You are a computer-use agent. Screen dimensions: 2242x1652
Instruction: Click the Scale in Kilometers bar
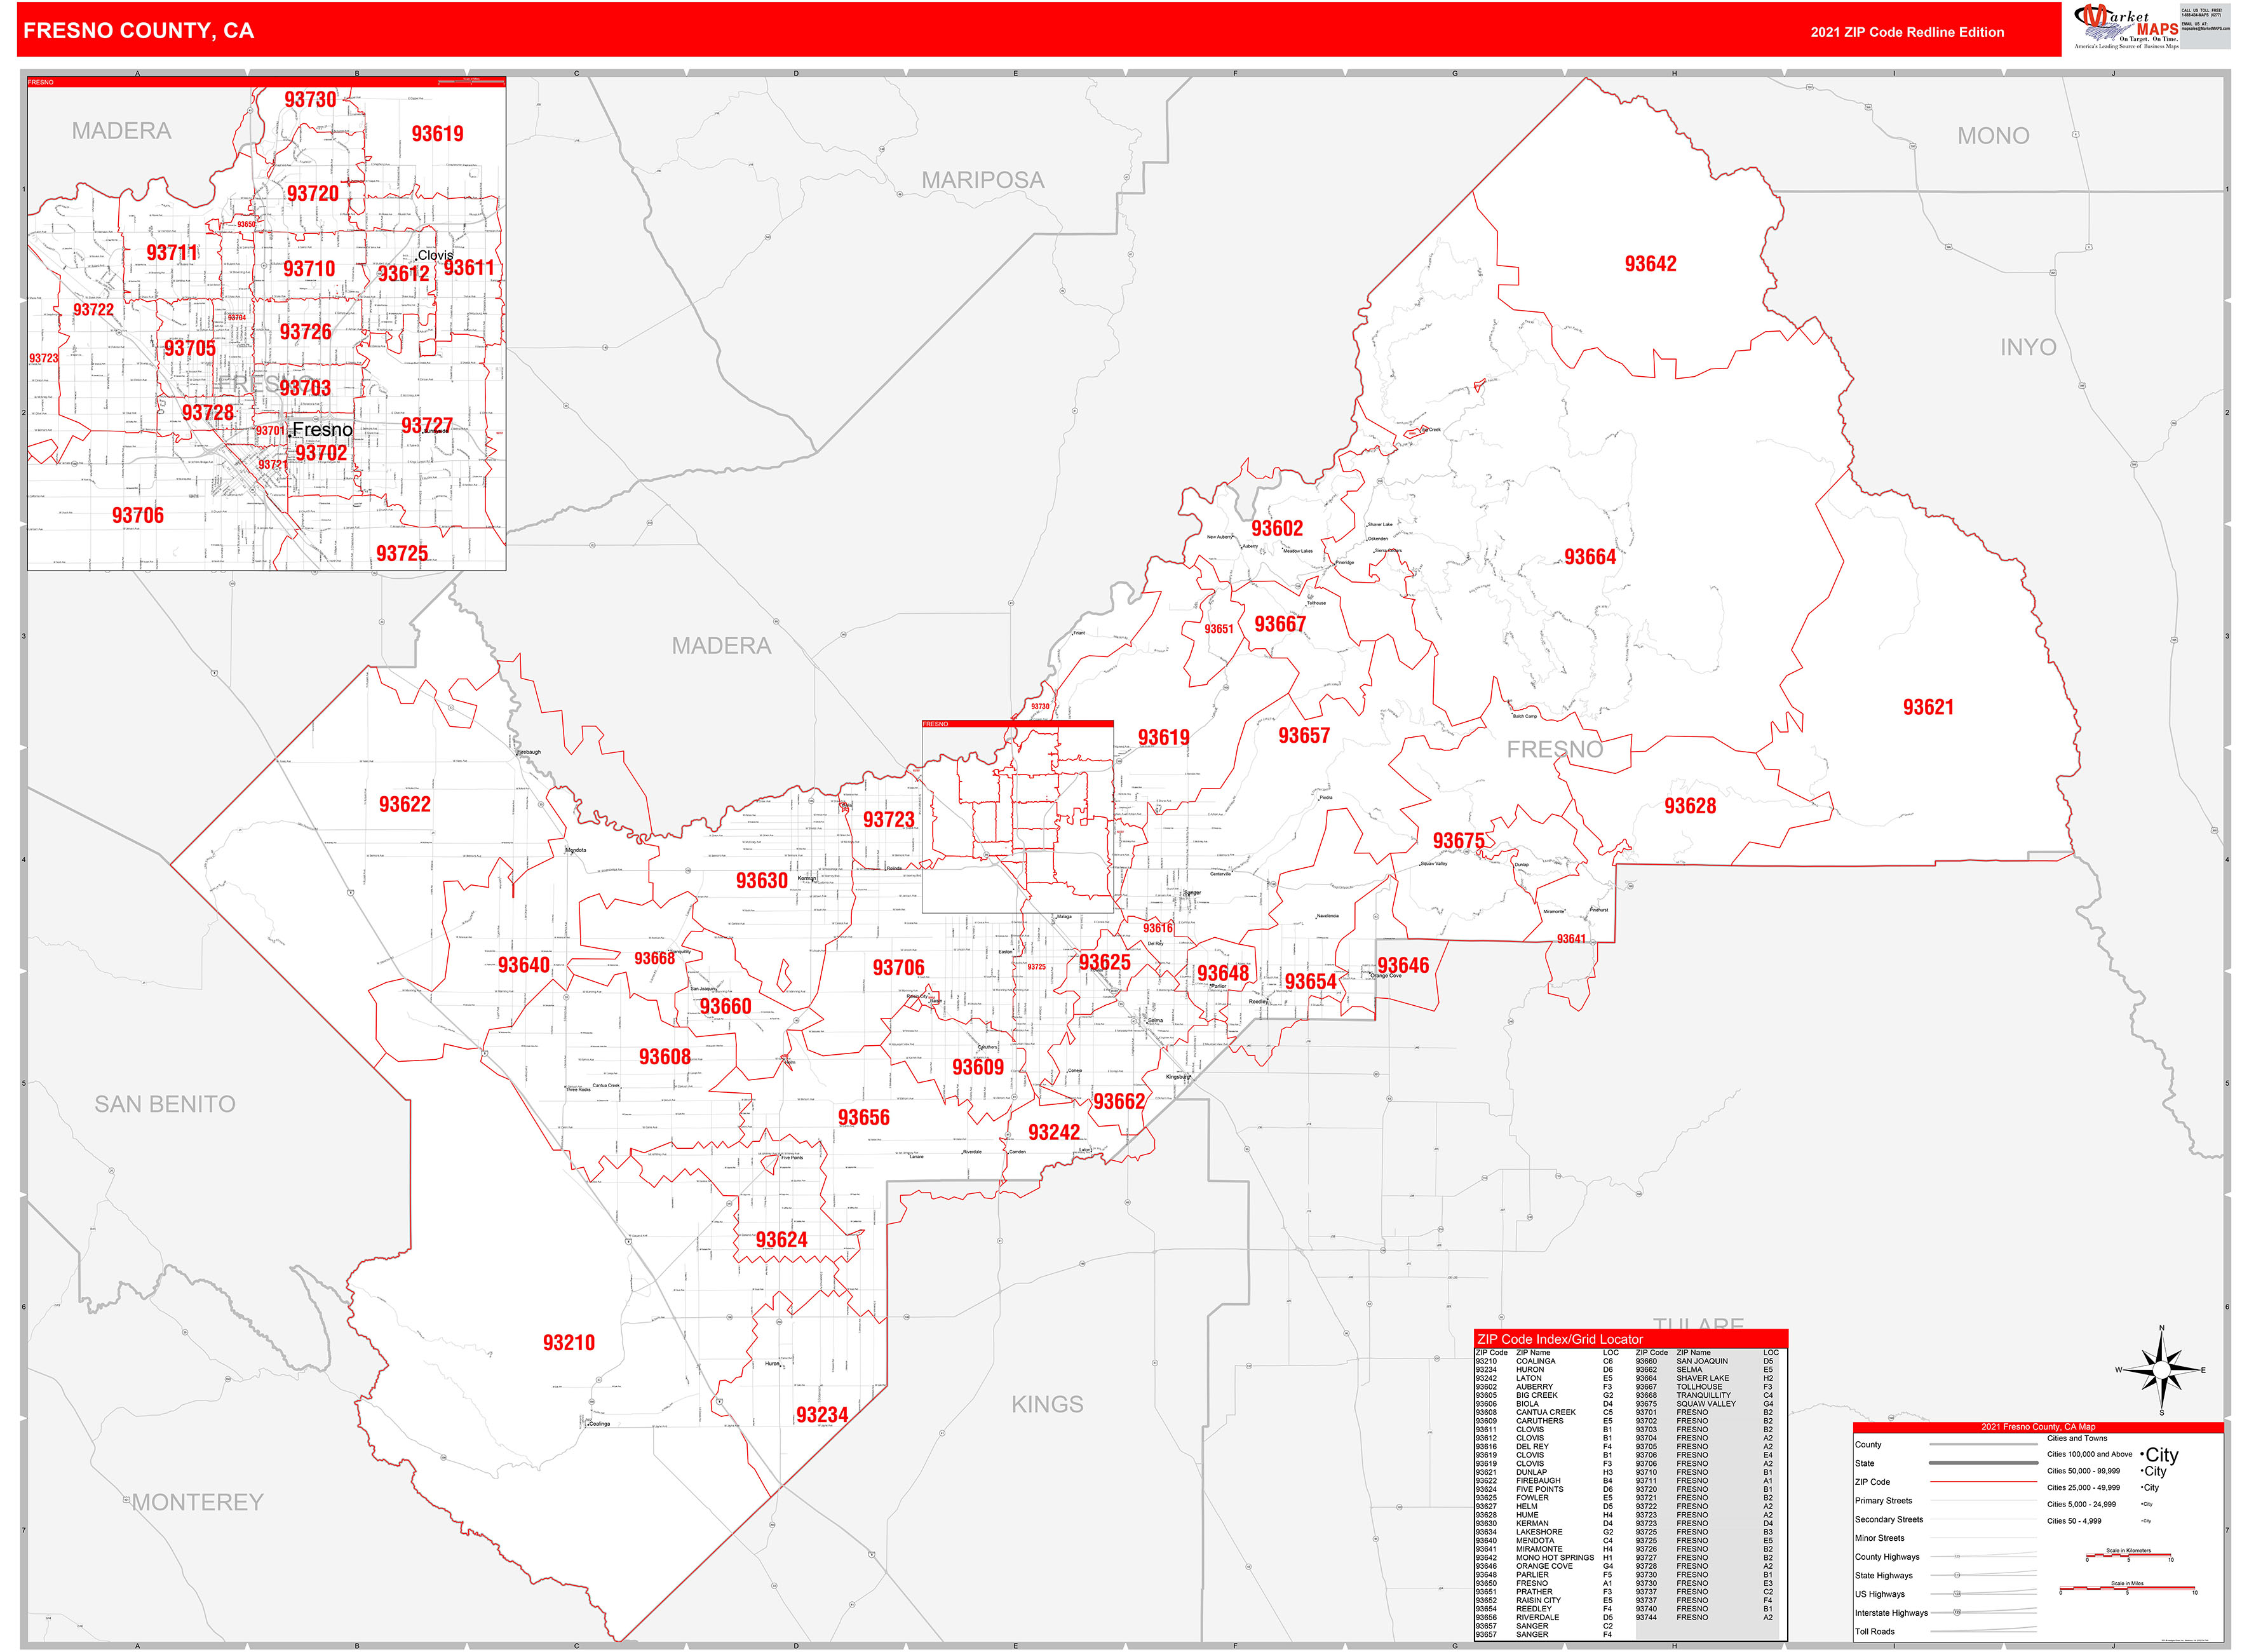2128,1557
